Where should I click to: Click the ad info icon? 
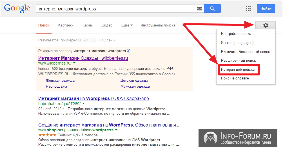(x=129, y=51)
